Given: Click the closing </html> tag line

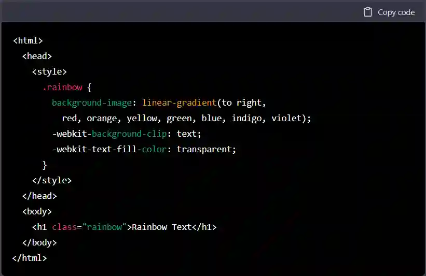Looking at the screenshot, I should pos(30,258).
